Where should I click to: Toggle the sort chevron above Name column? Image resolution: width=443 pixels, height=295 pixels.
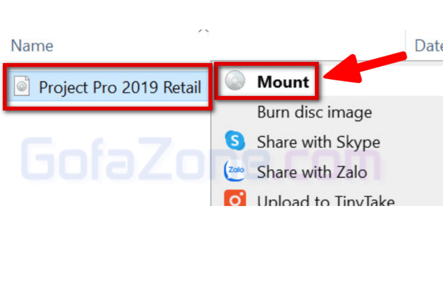click(203, 31)
